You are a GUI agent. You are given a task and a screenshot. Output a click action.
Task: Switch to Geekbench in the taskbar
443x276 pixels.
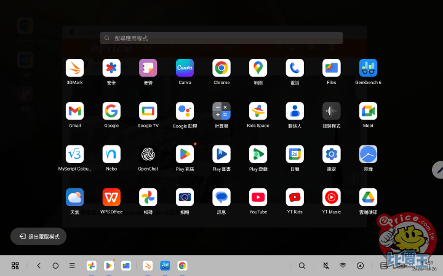point(165,266)
